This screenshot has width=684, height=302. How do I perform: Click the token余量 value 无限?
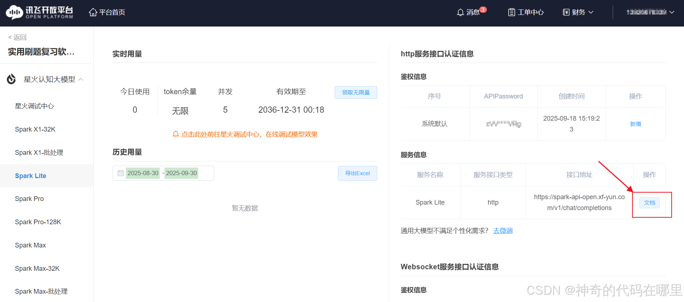(x=180, y=111)
